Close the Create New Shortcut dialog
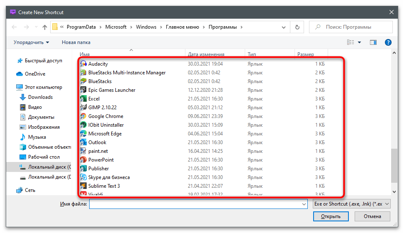 point(392,12)
